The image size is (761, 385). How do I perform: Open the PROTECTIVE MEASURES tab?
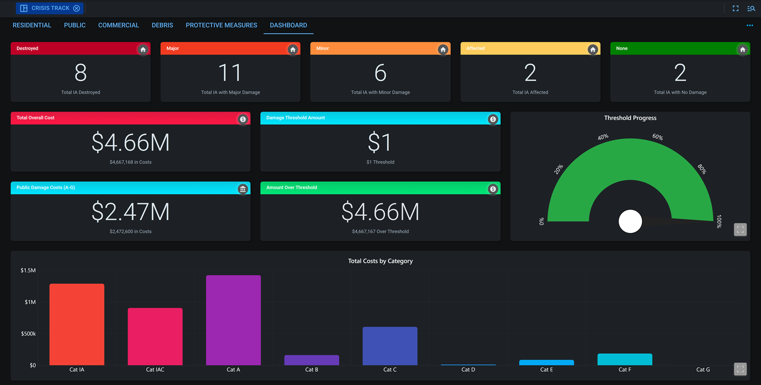[x=221, y=25]
